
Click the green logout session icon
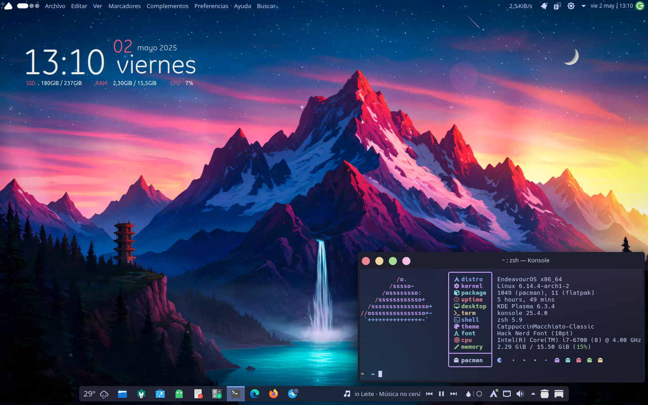tap(640, 6)
